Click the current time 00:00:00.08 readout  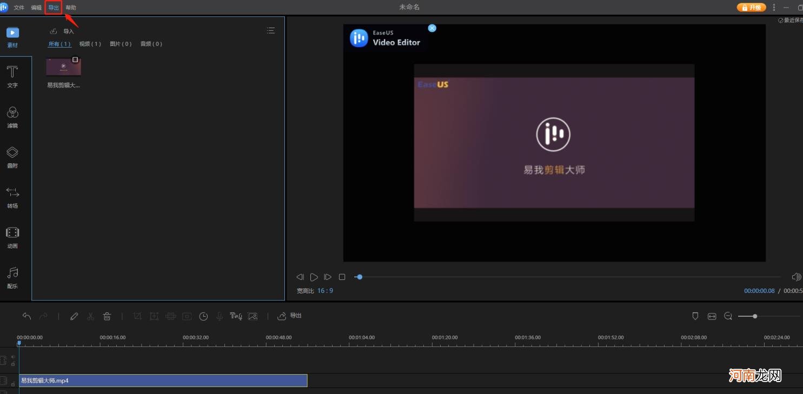coord(759,291)
